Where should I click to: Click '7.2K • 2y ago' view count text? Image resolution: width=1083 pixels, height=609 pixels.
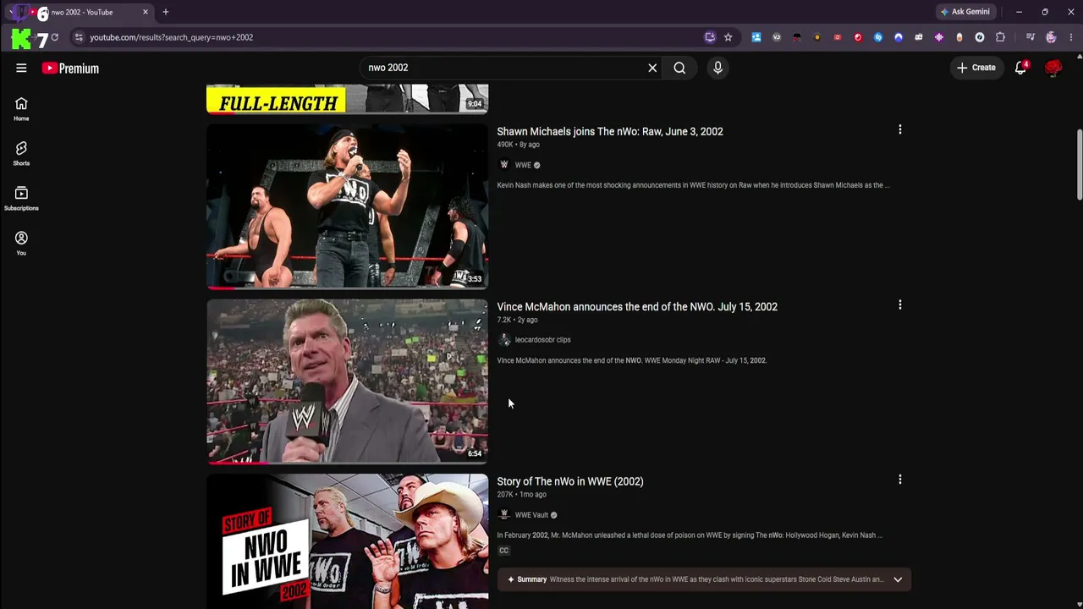(517, 320)
